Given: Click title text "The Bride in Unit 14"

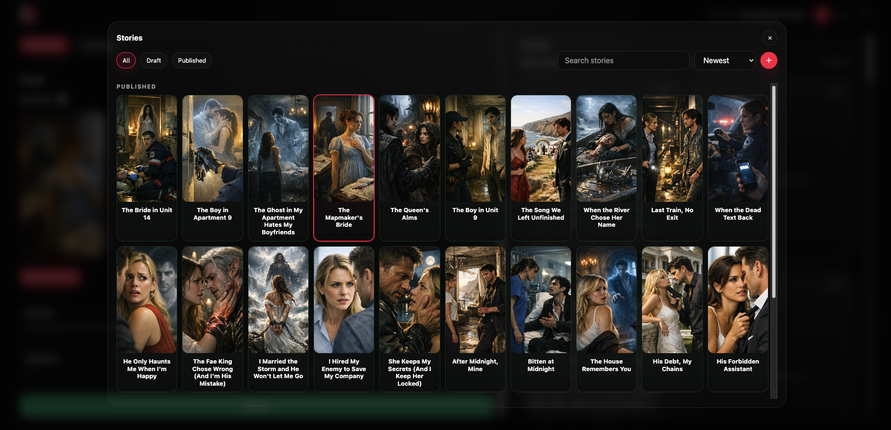Looking at the screenshot, I should pyautogui.click(x=147, y=214).
